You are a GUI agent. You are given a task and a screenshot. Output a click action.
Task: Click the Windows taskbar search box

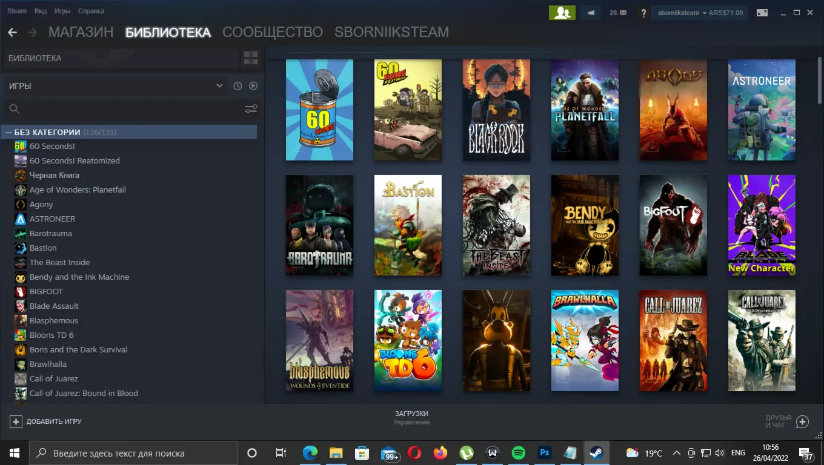pyautogui.click(x=133, y=453)
